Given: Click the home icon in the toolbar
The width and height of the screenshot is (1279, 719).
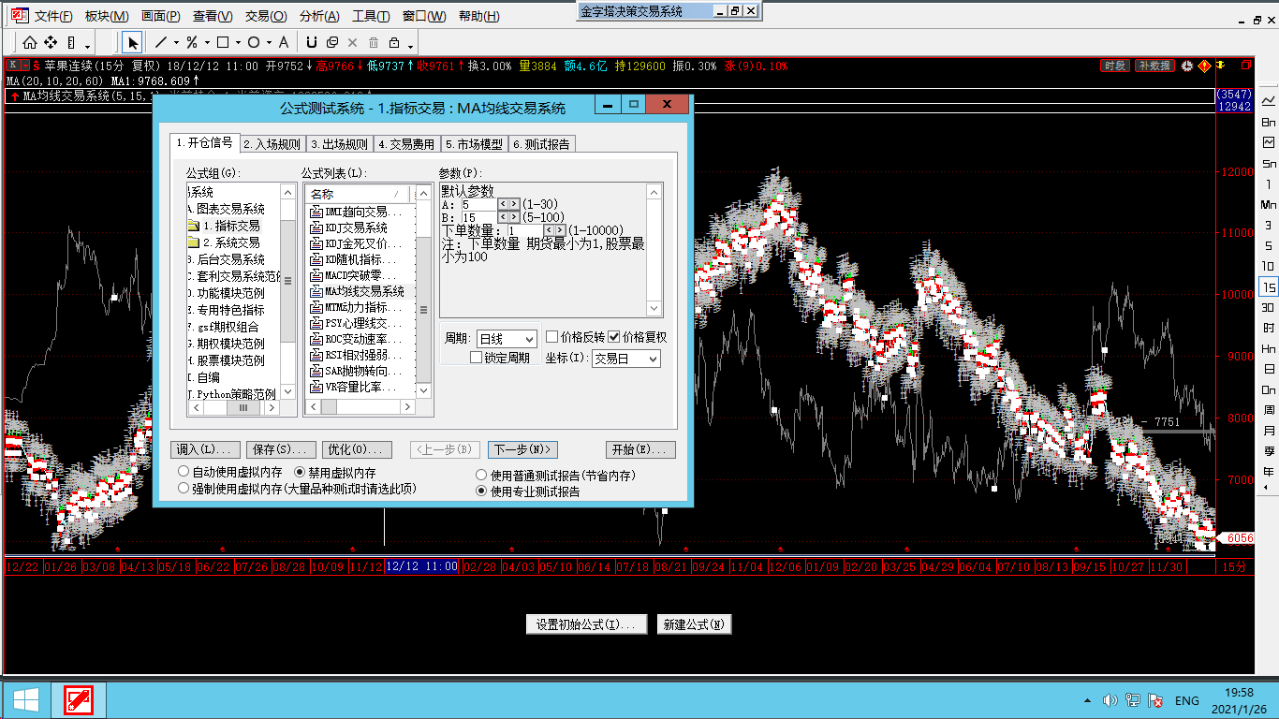Looking at the screenshot, I should pos(30,42).
